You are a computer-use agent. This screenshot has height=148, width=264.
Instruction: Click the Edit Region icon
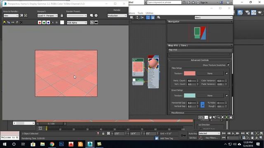[21, 16]
